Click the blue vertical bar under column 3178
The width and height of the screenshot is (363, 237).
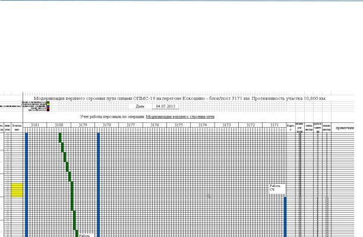[x=99, y=185]
